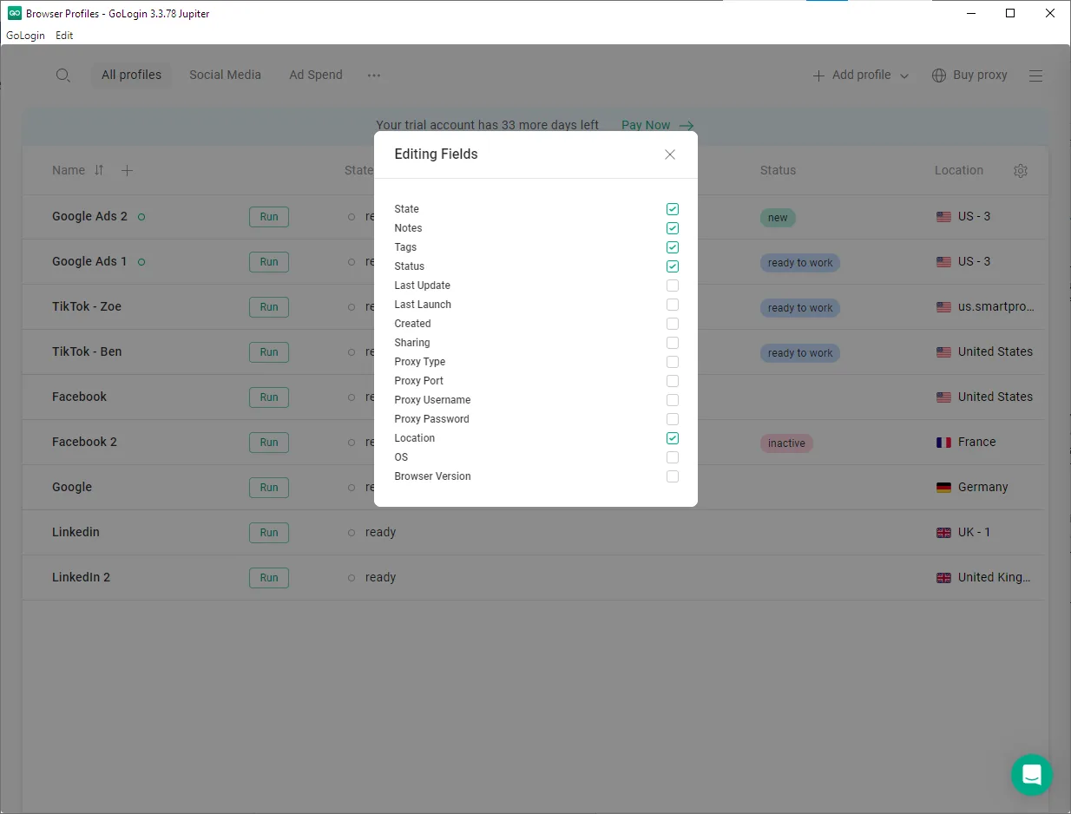Enable the Proxy Port field checkbox
This screenshot has width=1071, height=814.
coord(673,381)
